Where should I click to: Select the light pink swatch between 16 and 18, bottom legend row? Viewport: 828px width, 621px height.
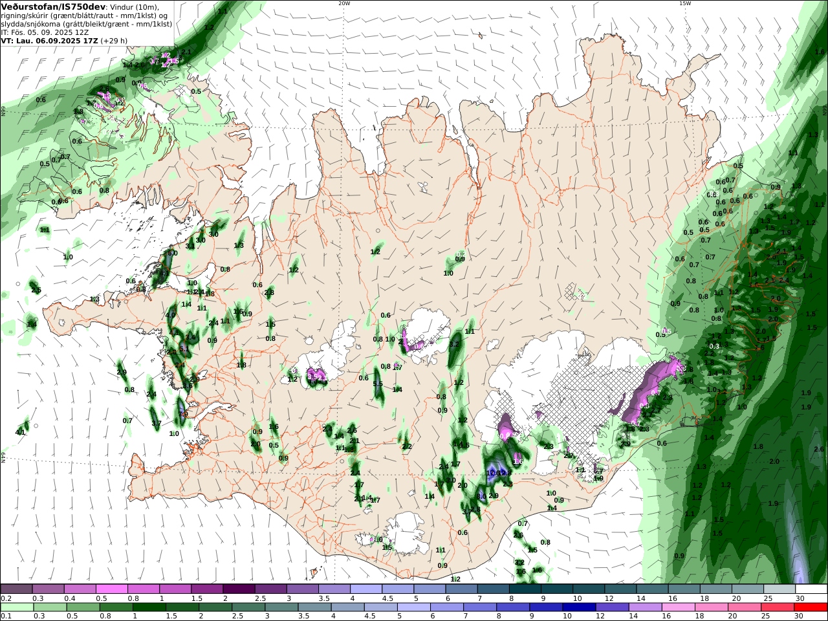(x=678, y=607)
